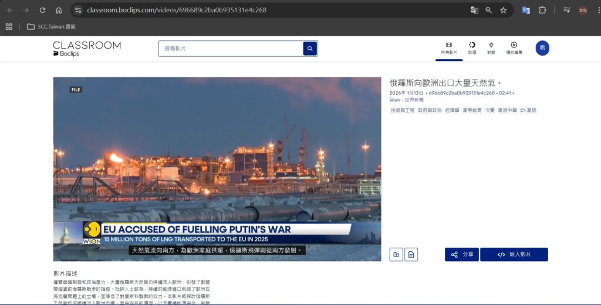Reload the page
The image size is (601, 305).
point(42,10)
